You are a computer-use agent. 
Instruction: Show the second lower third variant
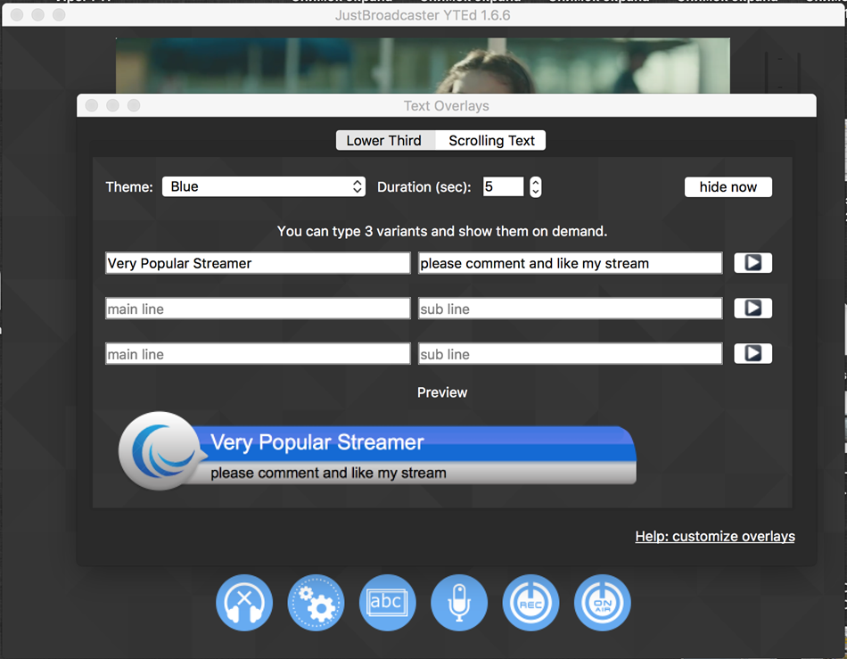(752, 309)
